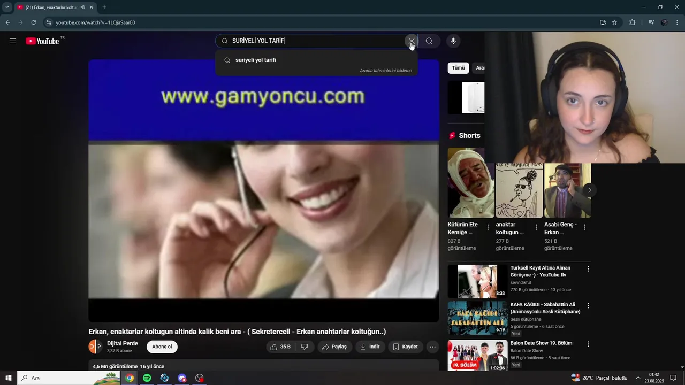Open the dark round taskbar app icon
The image size is (685, 385).
pos(200,378)
